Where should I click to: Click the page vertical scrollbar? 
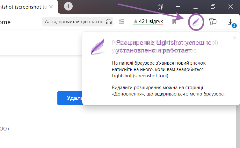(238, 127)
